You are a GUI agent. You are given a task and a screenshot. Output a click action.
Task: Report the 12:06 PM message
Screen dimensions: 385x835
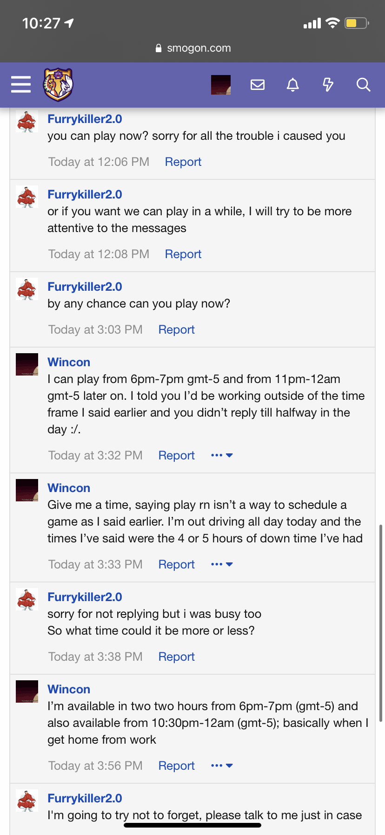tap(183, 162)
